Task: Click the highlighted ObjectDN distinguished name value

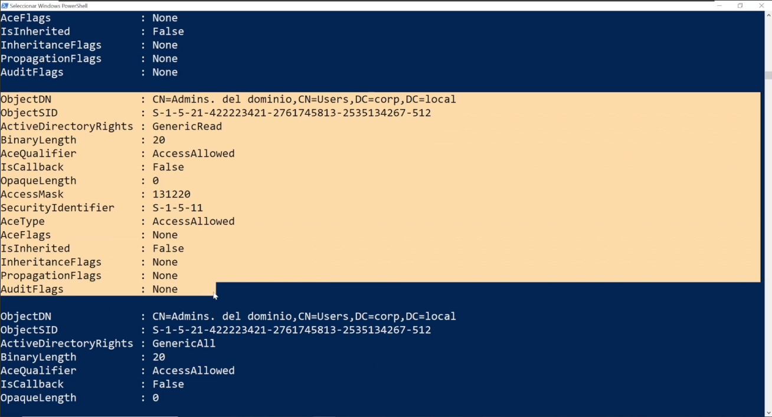Action: pos(304,99)
